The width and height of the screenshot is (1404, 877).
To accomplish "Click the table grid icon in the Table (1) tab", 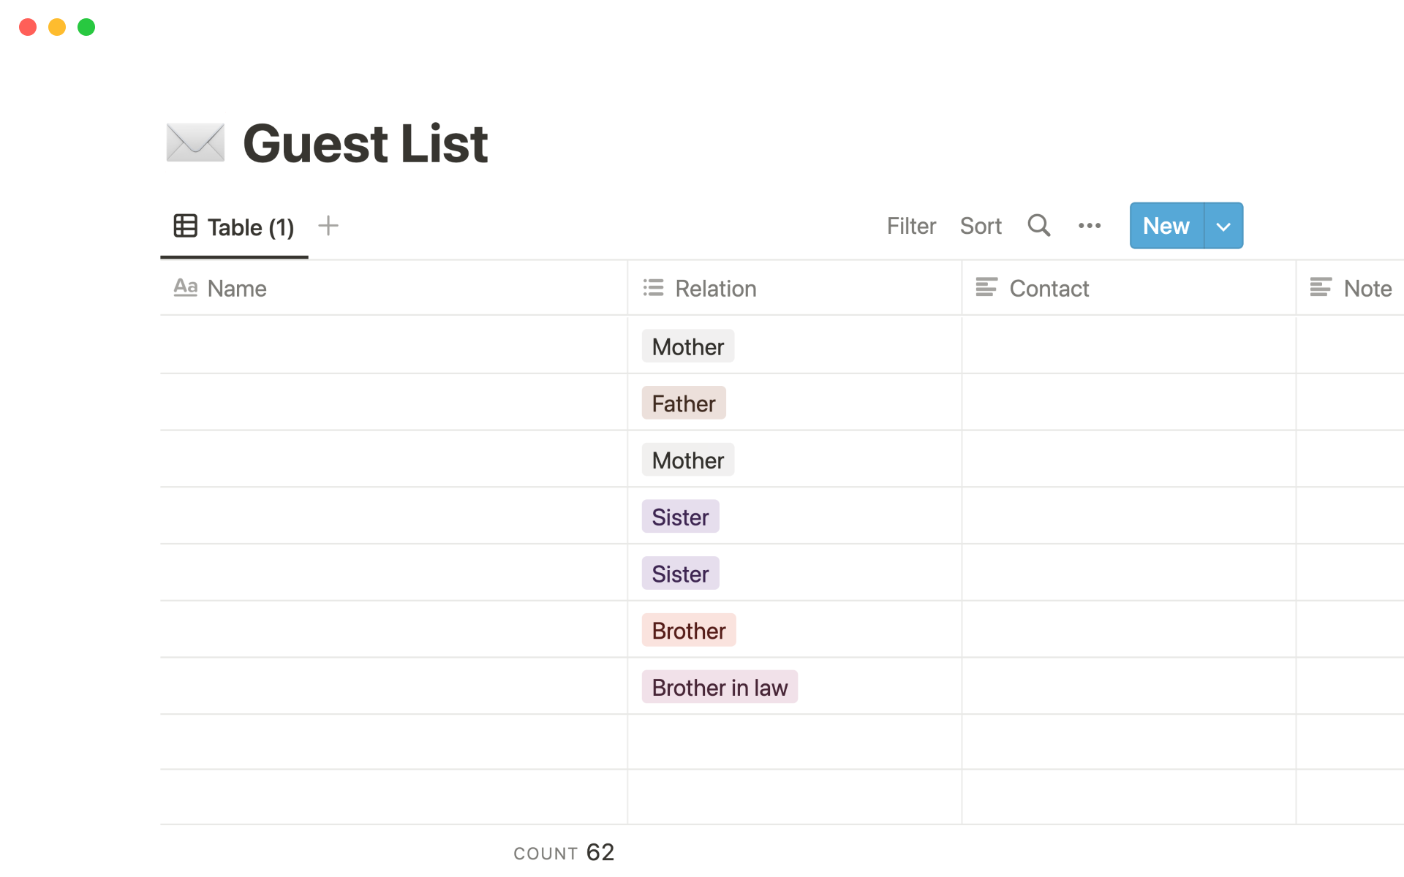I will coord(185,226).
